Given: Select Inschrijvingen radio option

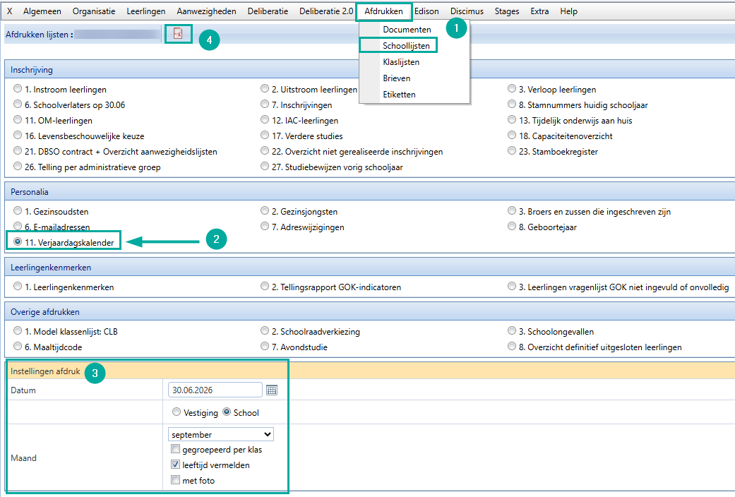Looking at the screenshot, I should click(x=265, y=104).
